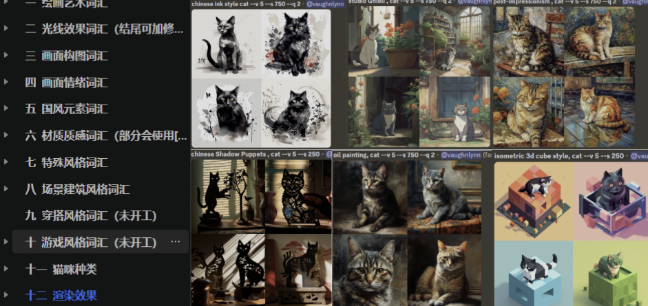Open the 四 画面情绪词汇 page
Viewport: 648px width, 306px height.
pyautogui.click(x=67, y=83)
